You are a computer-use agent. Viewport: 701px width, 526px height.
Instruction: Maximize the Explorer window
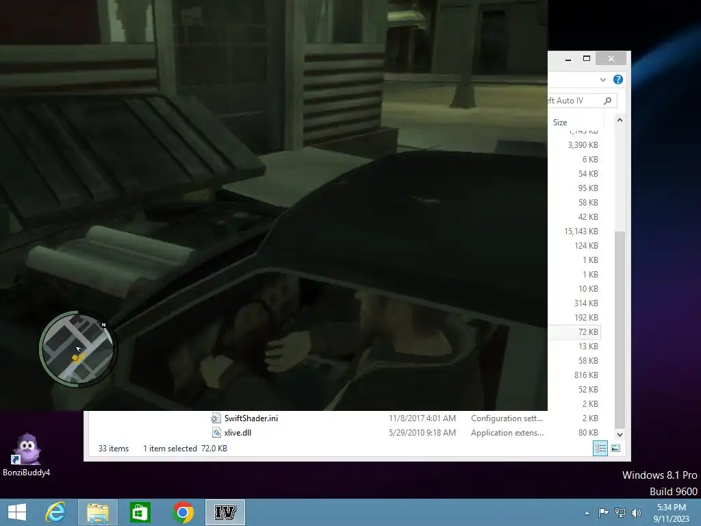(x=587, y=59)
